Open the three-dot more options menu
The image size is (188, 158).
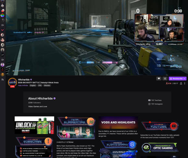tap(185, 83)
